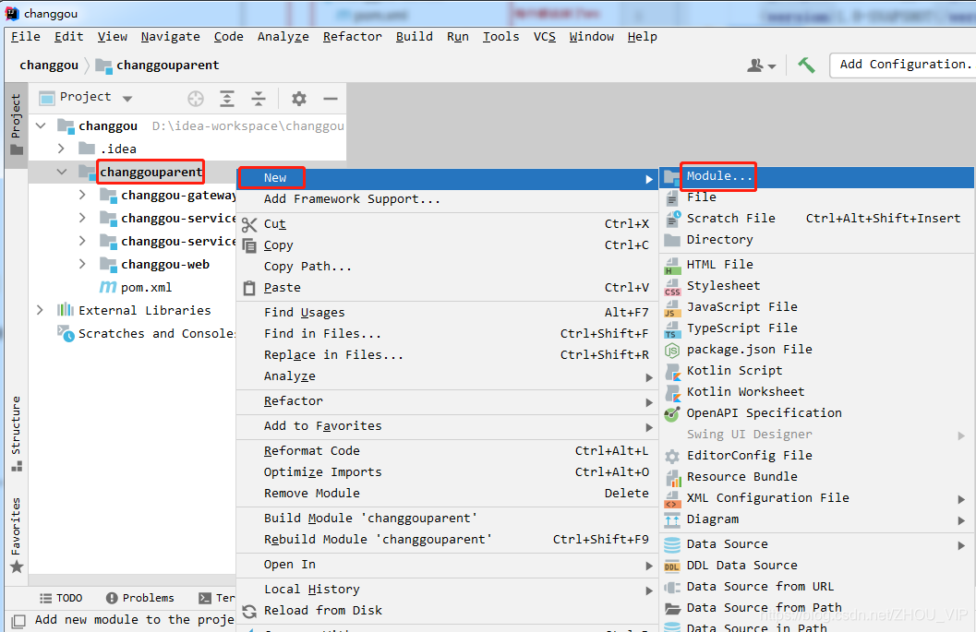
Task: Choose Add Framework Support... in context menu
Action: (x=448, y=199)
